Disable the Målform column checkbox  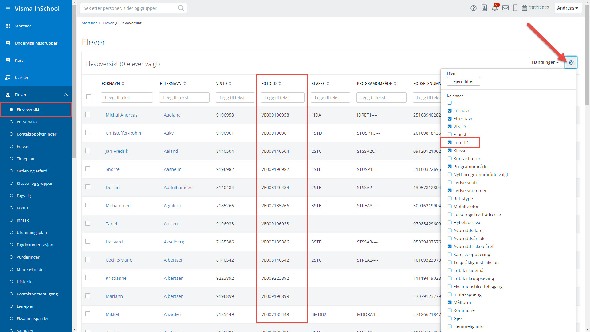[450, 302]
